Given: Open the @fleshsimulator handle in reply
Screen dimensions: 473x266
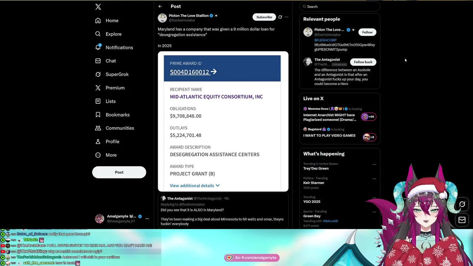Looking at the screenshot, I should click(192, 204).
